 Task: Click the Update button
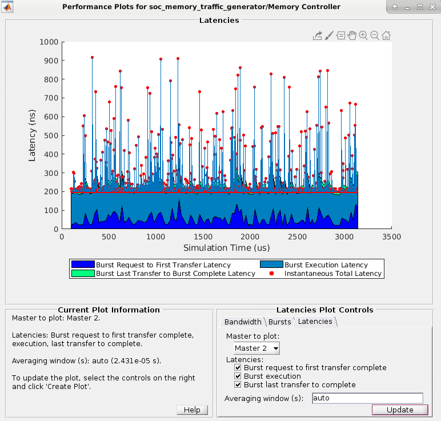pyautogui.click(x=400, y=410)
